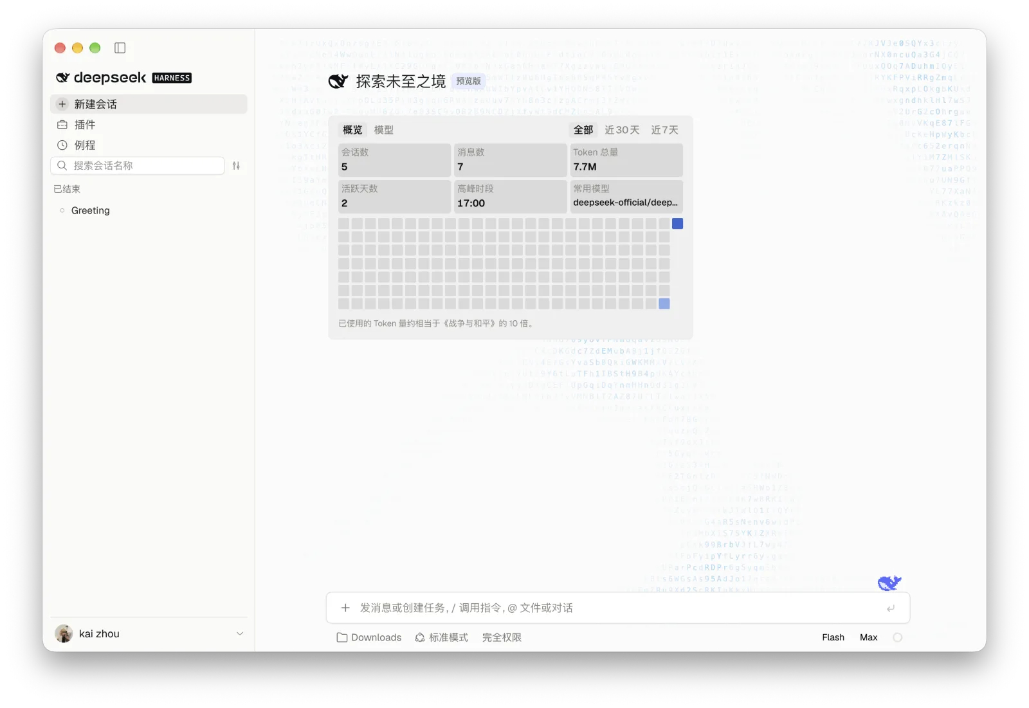Click the plus icon beside 新建会话
The image size is (1029, 708).
[x=62, y=104]
